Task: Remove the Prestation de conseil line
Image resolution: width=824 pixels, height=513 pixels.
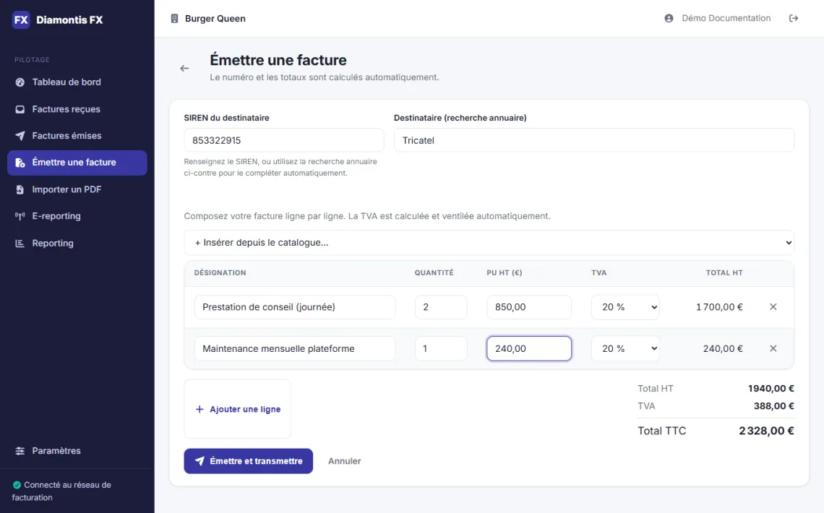Action: point(773,306)
